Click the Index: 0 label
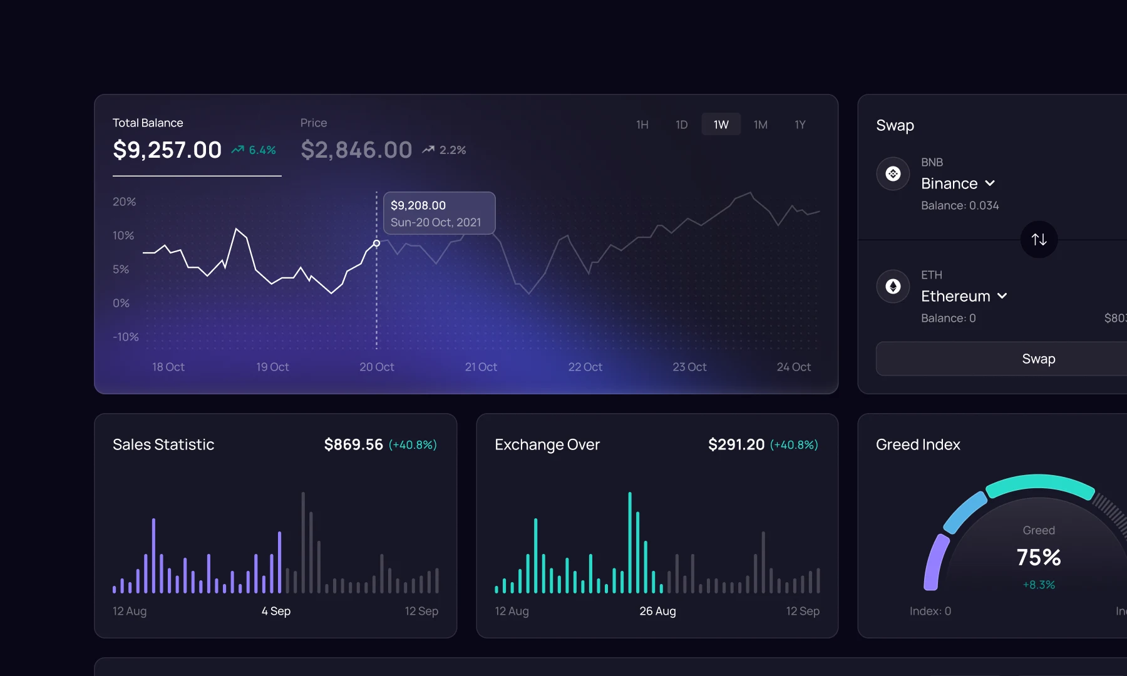Viewport: 1127px width, 676px height. point(930,611)
